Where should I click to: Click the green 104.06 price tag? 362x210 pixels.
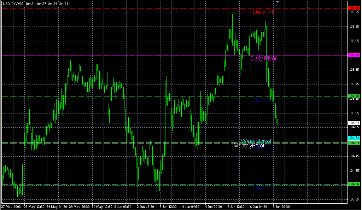click(354, 184)
